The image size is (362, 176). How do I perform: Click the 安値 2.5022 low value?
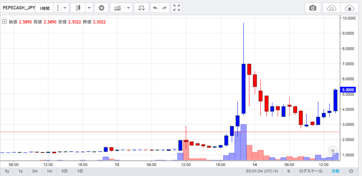click(x=69, y=22)
